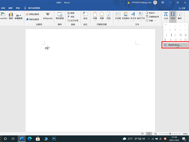Insert the black left lenticular bracket symbol

click(x=171, y=35)
